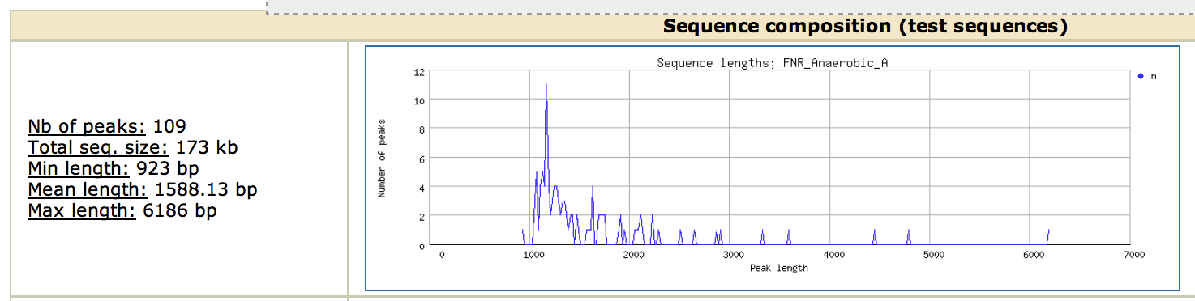
Task: Click the y-axis value 12
Action: pos(419,72)
